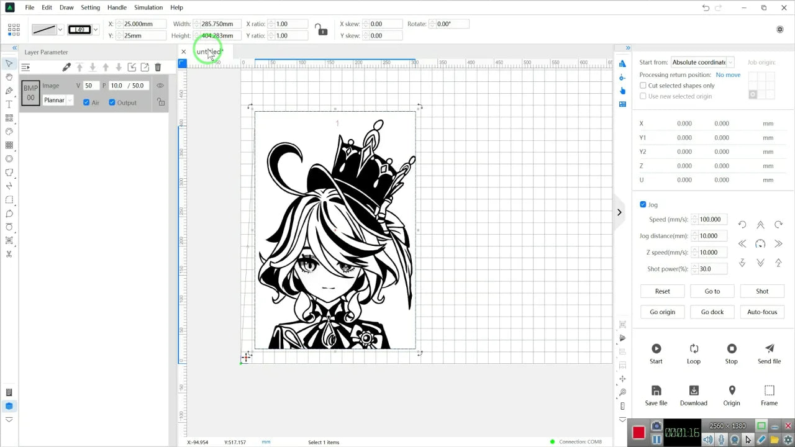Jog the laser head down

point(760,263)
